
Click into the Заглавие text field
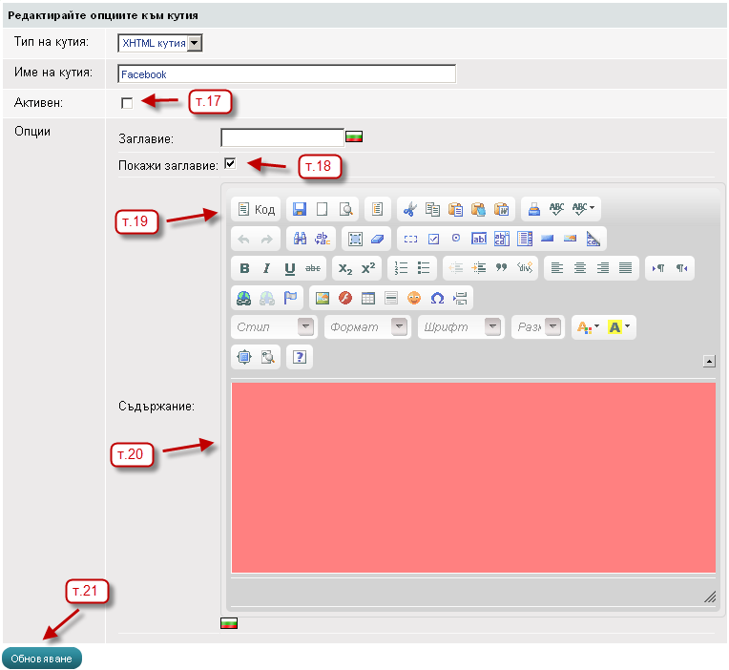point(281,137)
